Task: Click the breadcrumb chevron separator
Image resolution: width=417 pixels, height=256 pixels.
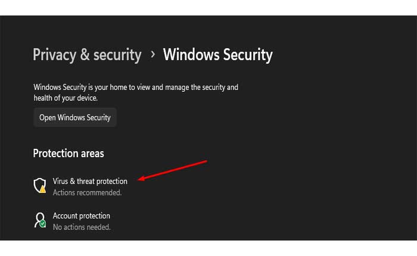Action: point(153,55)
